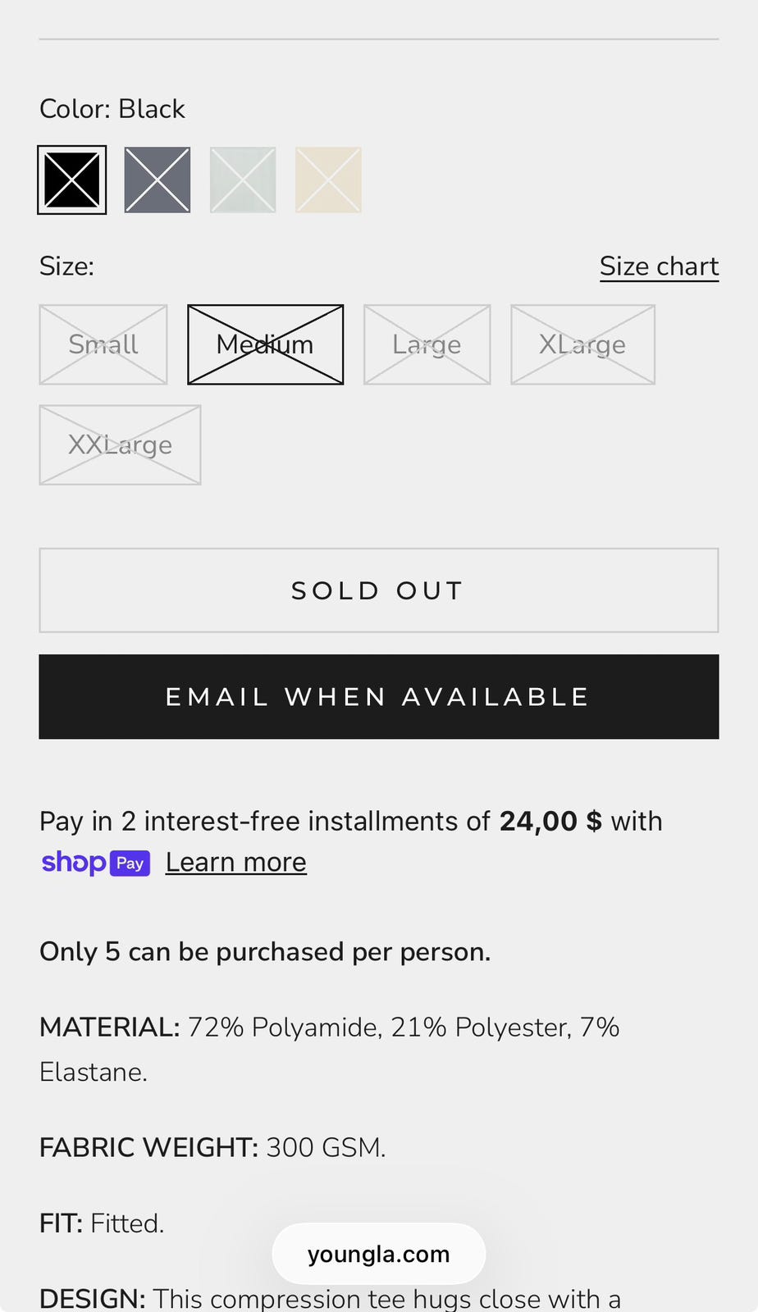Open Learn more about installments
Image resolution: width=758 pixels, height=1312 pixels.
236,863
